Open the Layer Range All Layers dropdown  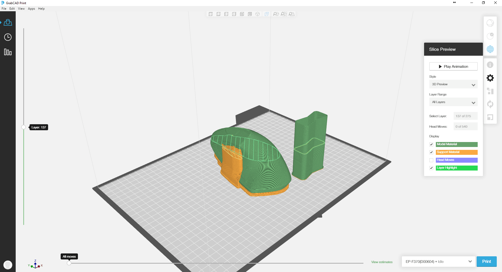tap(453, 102)
